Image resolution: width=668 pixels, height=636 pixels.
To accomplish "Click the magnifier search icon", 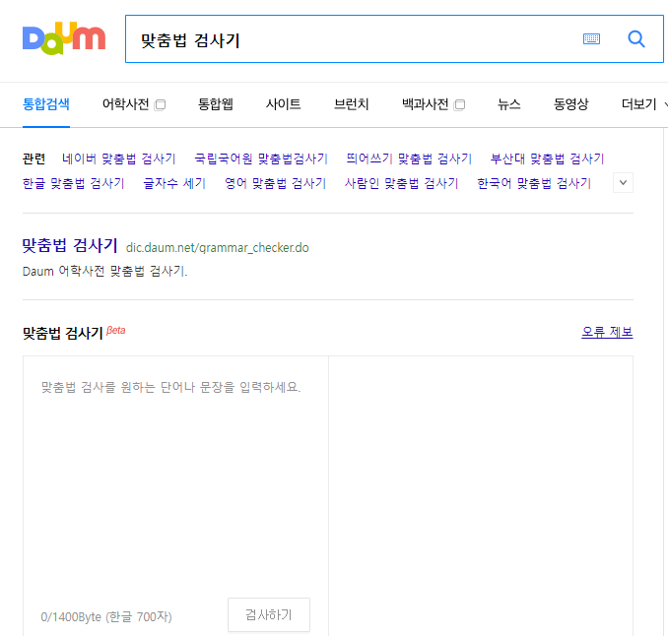I will tap(636, 38).
